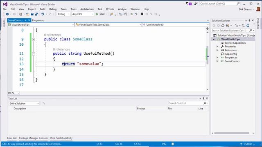This screenshot has height=147, width=262.
Task: Click the Pending Changes Filter icon
Action: [237, 26]
